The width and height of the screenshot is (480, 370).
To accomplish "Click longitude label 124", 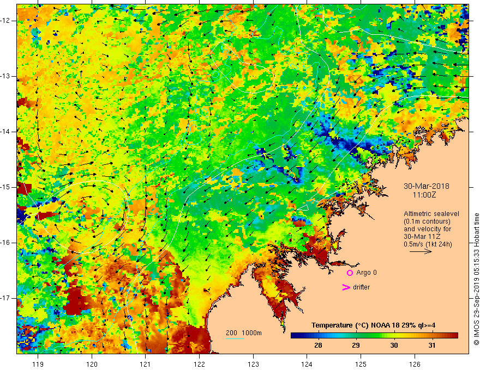I will tap(307, 364).
